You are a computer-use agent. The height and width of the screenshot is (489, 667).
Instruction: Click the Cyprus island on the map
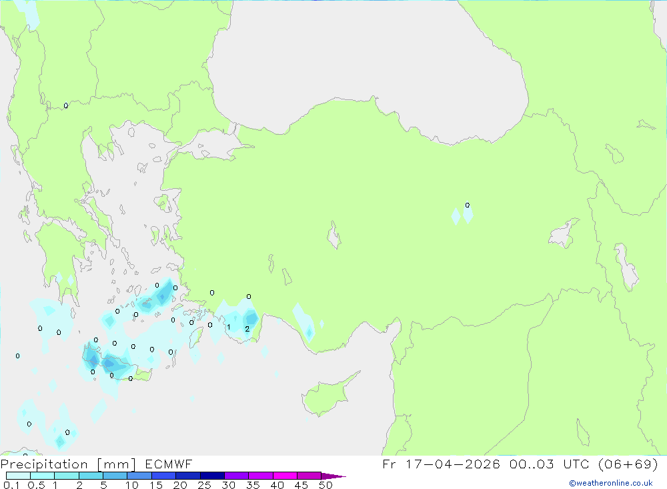tap(328, 396)
